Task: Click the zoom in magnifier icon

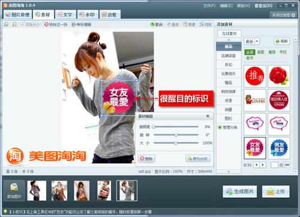Action: (x=7, y=25)
